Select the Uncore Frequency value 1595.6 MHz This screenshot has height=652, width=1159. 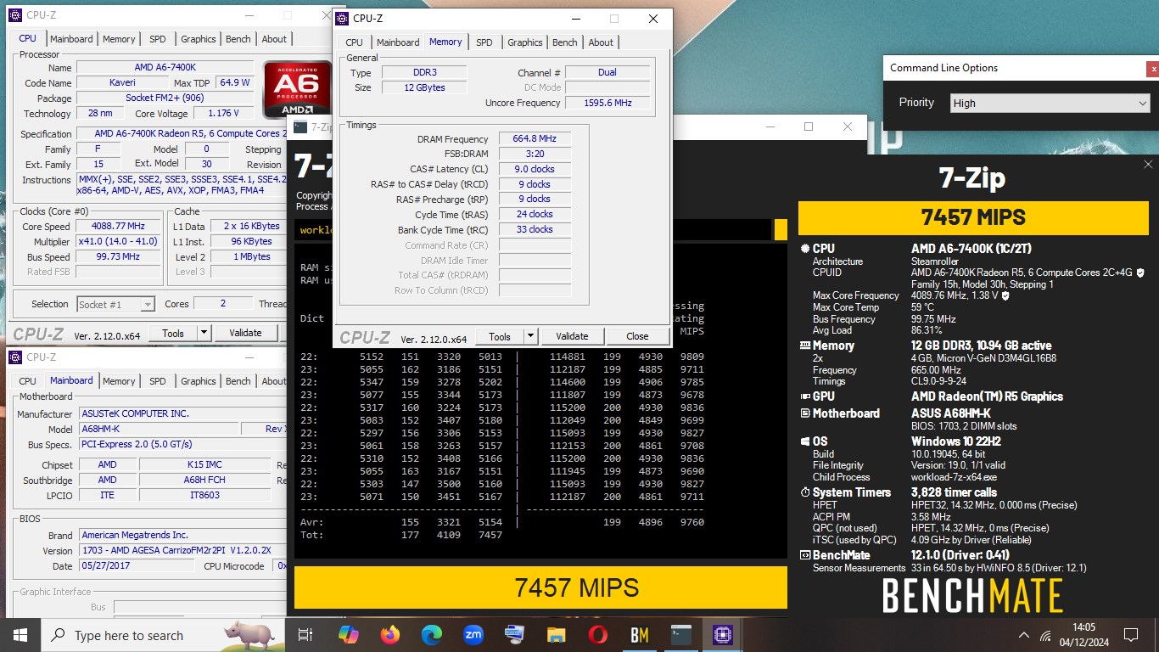pos(607,103)
